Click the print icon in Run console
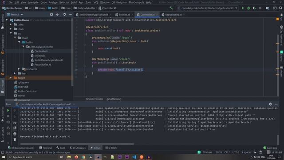284x160 pixels. pyautogui.click(x=15, y=134)
